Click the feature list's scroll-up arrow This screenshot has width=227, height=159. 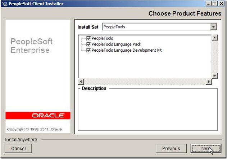click(x=215, y=38)
